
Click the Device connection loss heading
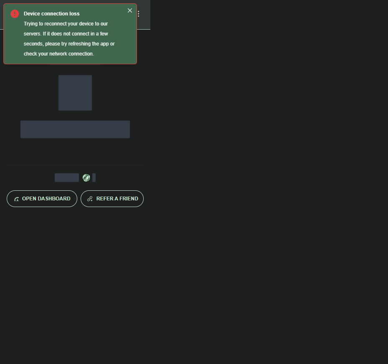(x=51, y=14)
